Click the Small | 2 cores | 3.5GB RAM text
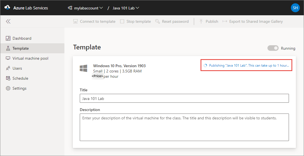 pyautogui.click(x=117, y=71)
